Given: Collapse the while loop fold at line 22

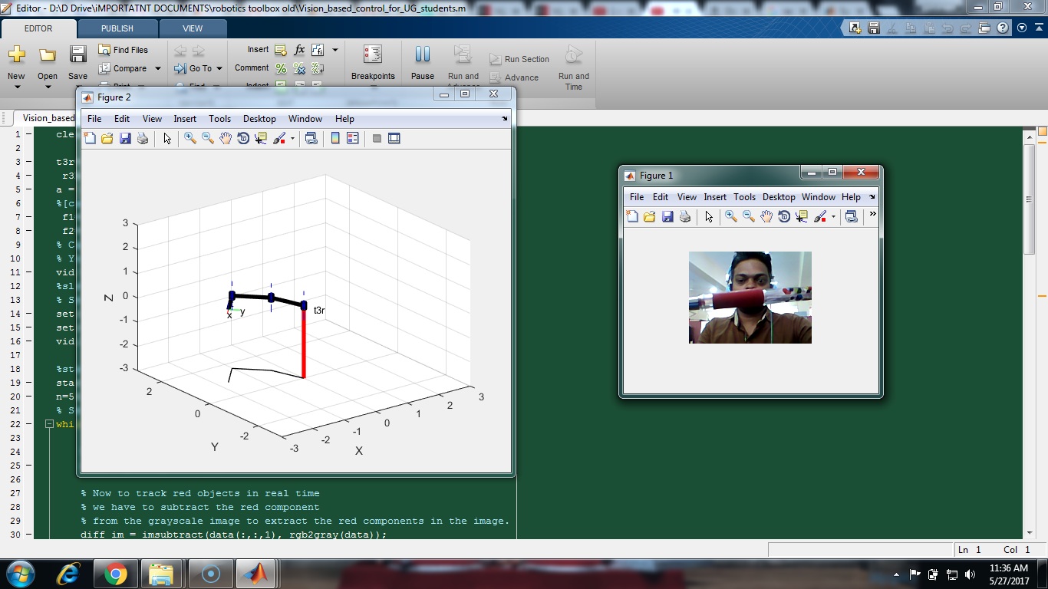Looking at the screenshot, I should click(x=49, y=424).
